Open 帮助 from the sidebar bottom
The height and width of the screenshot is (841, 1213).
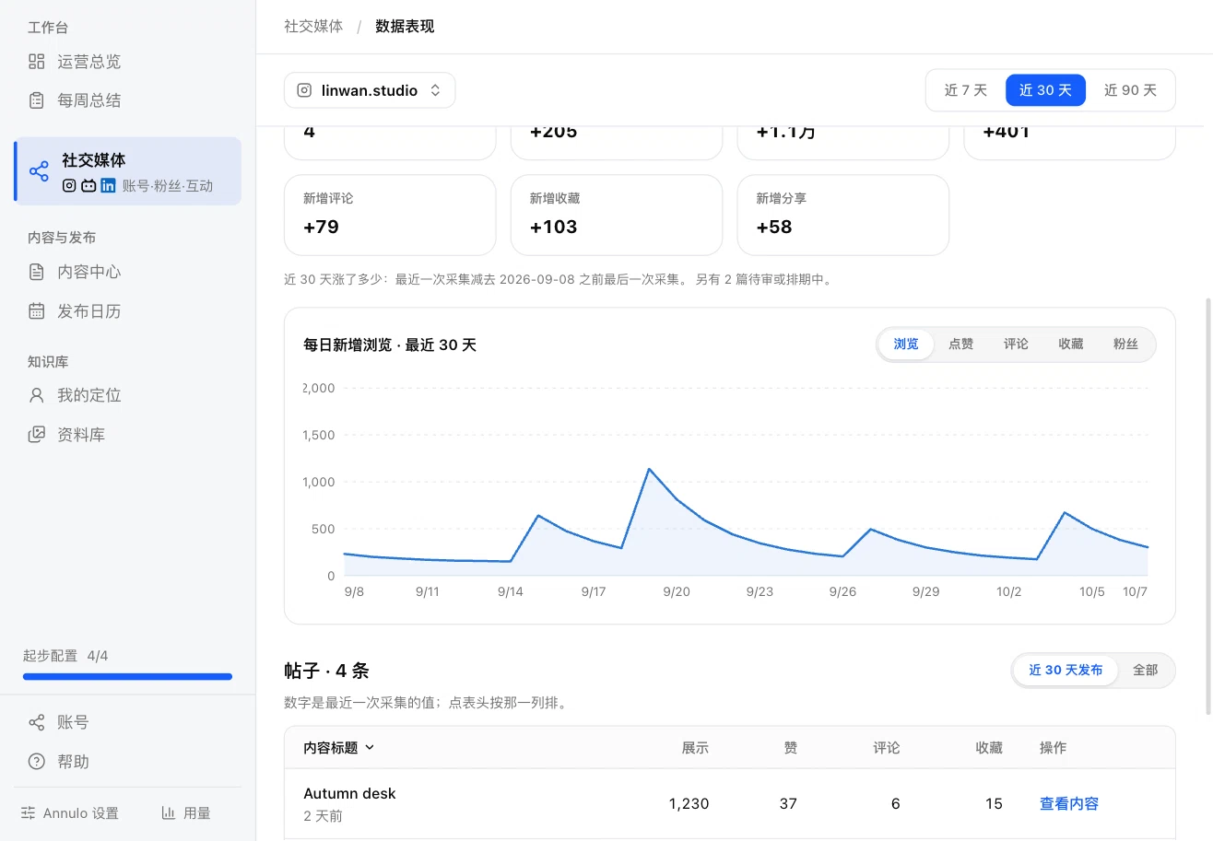[128, 762]
